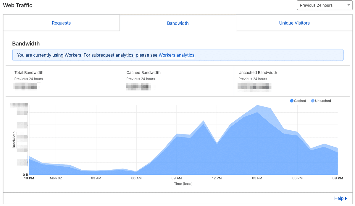355x206 pixels.
Task: Open the Previous 24 hours time range dropdown
Action: tap(320, 5)
